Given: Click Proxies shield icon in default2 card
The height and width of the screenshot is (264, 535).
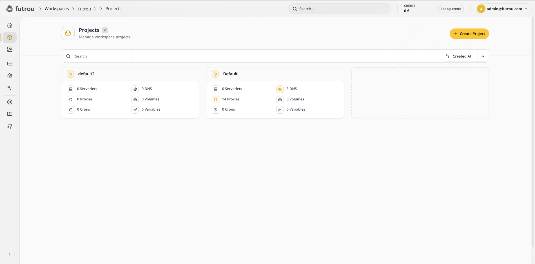Looking at the screenshot, I should coord(71,100).
